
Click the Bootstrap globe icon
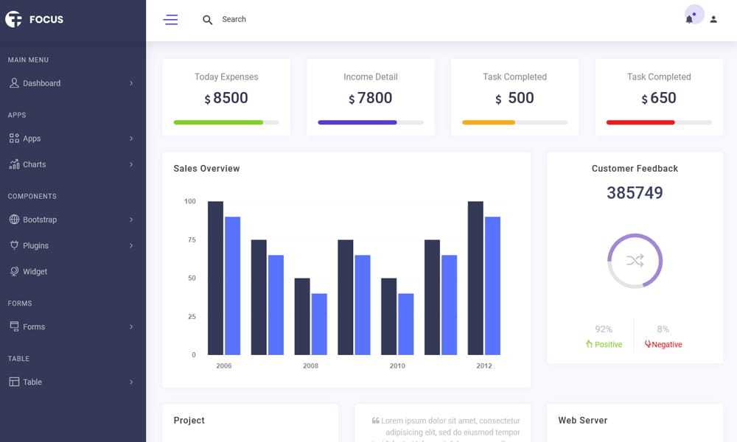tap(13, 220)
